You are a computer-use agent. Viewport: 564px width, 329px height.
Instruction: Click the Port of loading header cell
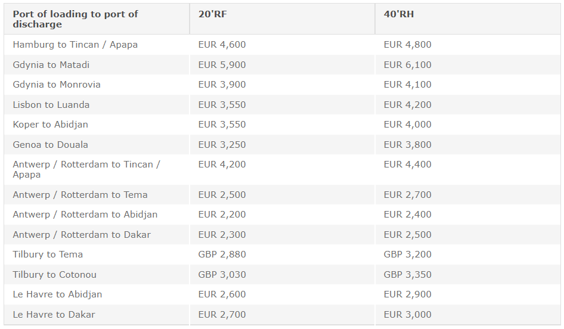(x=97, y=19)
